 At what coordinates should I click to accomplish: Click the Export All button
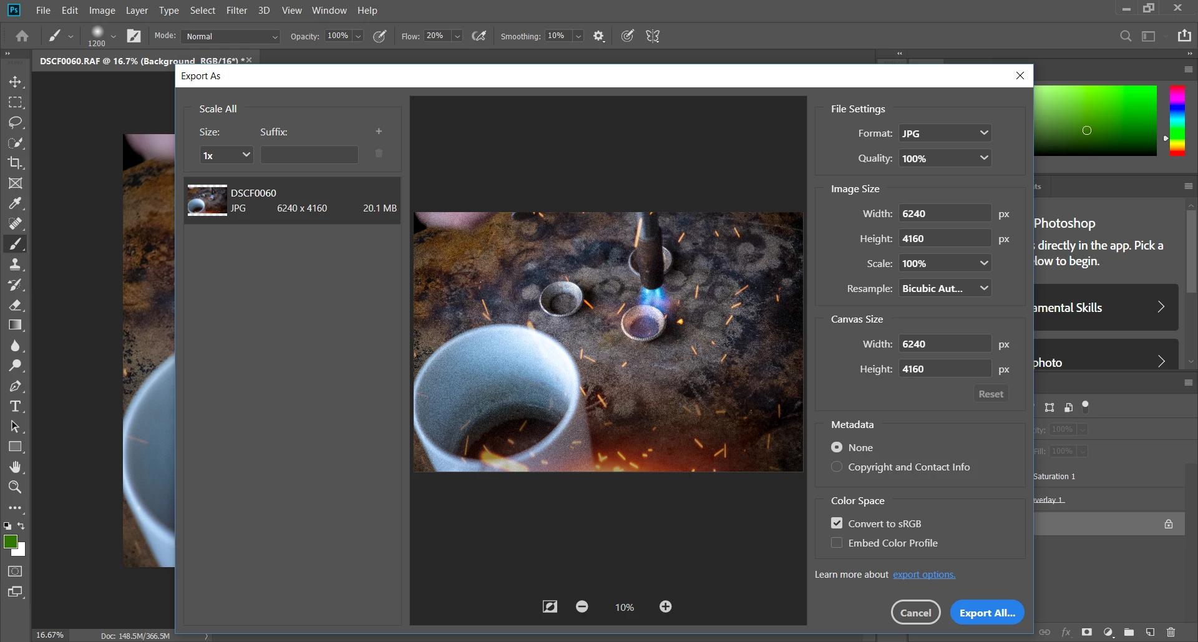(986, 613)
